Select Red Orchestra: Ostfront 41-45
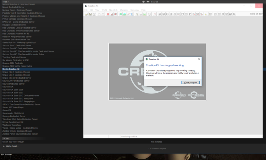This screenshot has height=160, width=266. click(x=16, y=34)
